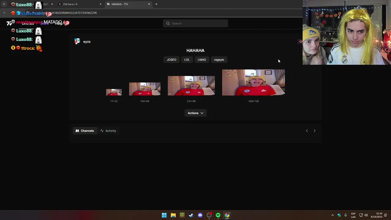Open the Activity tab
The image size is (391, 220).
[108, 131]
